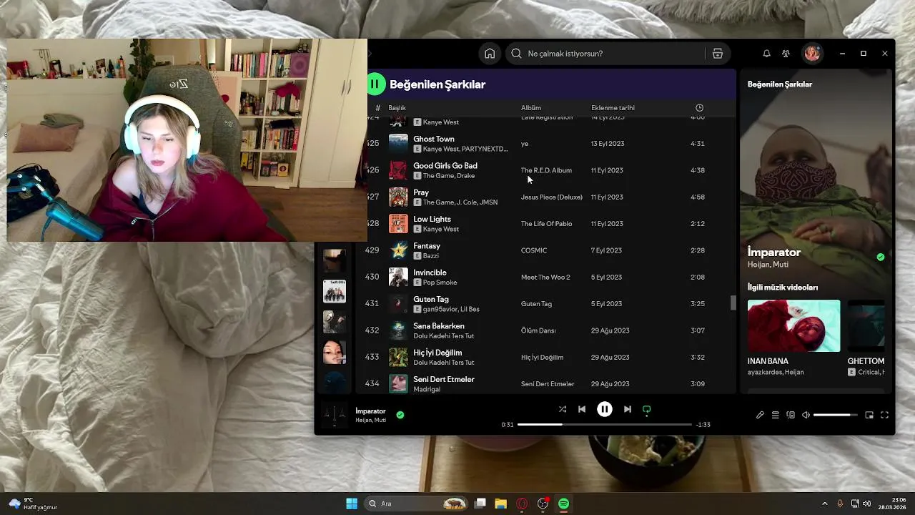
Task: Click the taskbar Ara search box
Action: (x=417, y=504)
